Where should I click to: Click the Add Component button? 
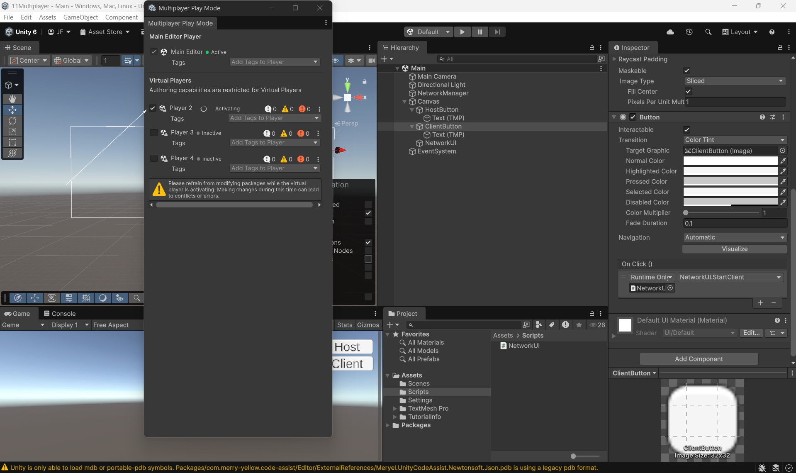click(699, 359)
